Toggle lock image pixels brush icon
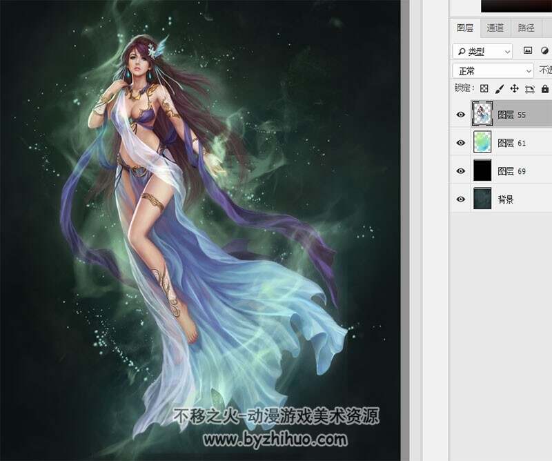 (499, 89)
